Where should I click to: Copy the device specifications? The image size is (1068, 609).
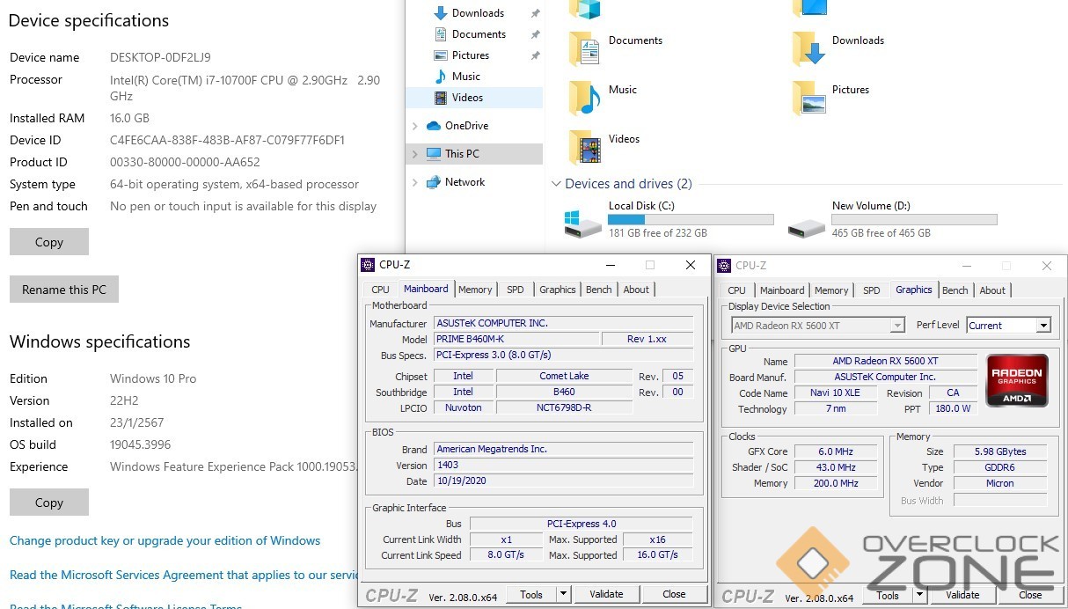pyautogui.click(x=49, y=242)
